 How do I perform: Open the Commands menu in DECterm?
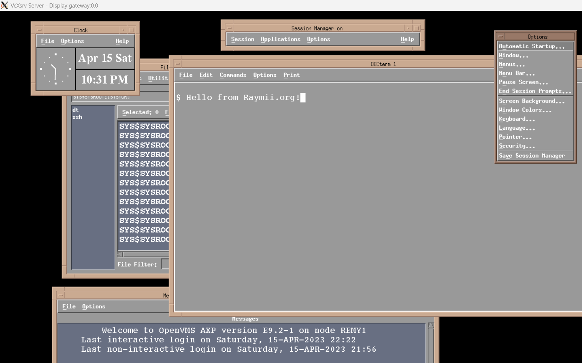tap(233, 75)
